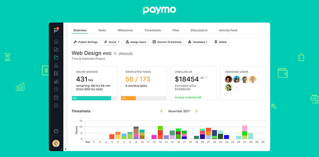Click the 431 hrs value
This screenshot has width=319, height=157.
click(x=85, y=79)
